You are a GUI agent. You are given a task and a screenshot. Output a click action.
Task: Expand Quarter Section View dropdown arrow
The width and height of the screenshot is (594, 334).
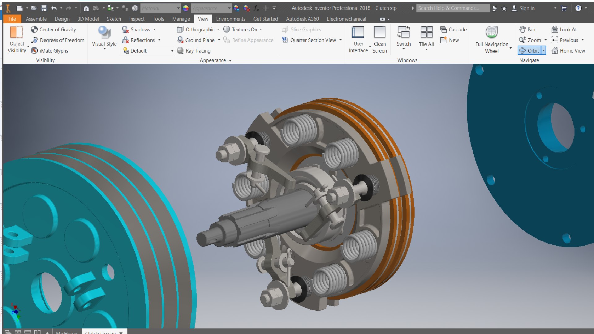[x=340, y=40]
